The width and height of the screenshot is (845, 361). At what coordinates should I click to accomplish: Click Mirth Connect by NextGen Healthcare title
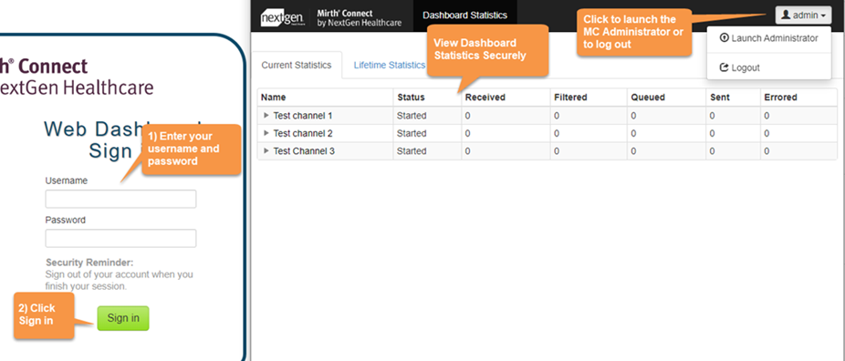point(360,18)
